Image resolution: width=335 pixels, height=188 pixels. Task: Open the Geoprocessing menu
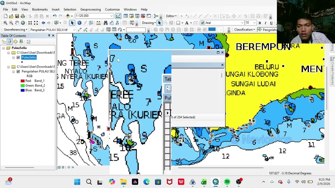91,9
